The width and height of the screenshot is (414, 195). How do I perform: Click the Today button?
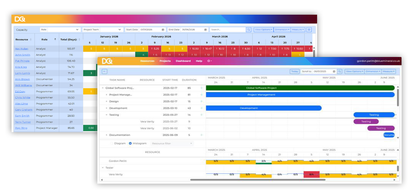(294, 71)
